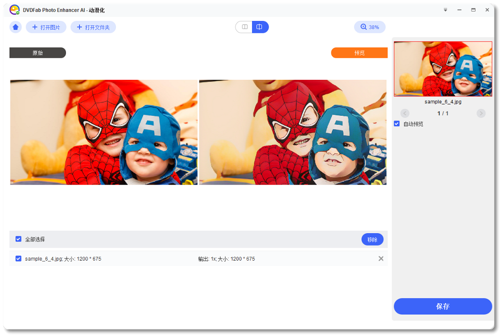Select the 原始 label tab
Image resolution: width=500 pixels, height=335 pixels.
click(37, 53)
